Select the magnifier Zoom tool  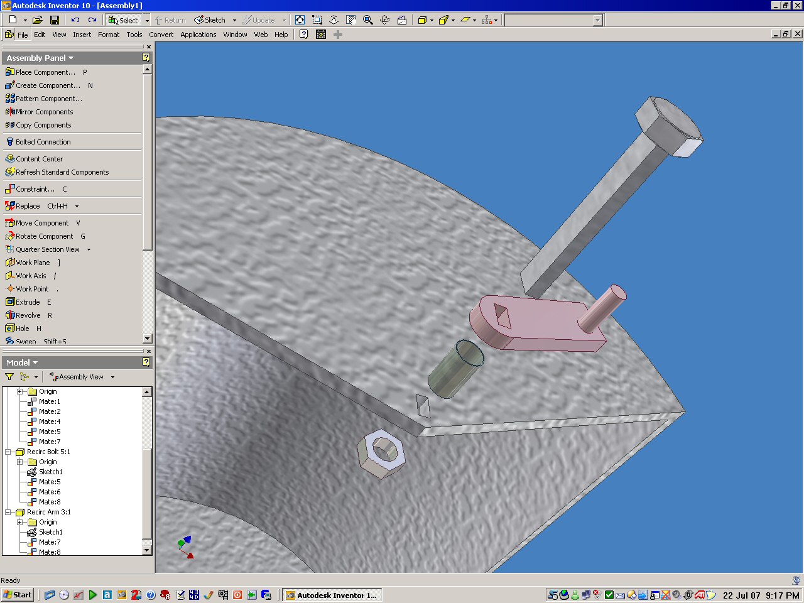point(368,20)
